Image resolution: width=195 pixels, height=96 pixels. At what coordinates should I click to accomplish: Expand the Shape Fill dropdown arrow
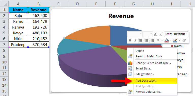(171, 40)
